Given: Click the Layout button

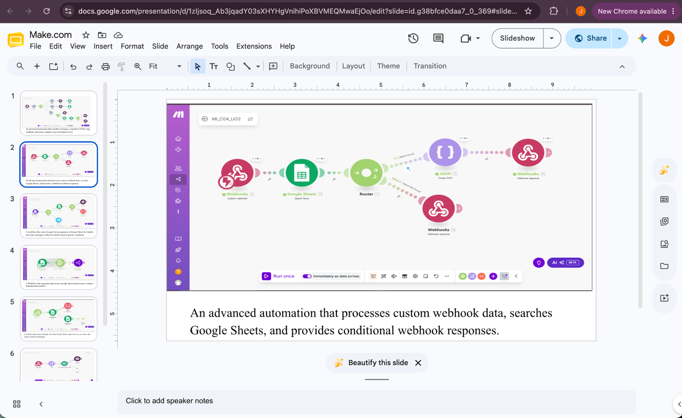Looking at the screenshot, I should coord(353,66).
